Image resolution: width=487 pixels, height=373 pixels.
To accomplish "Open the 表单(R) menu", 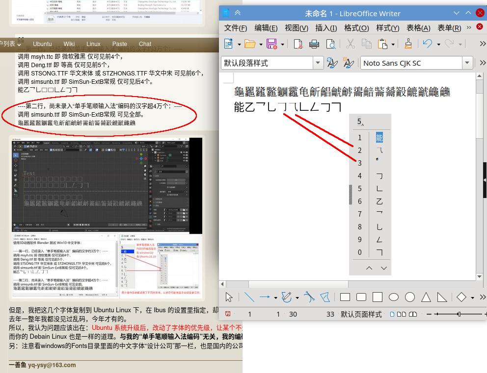I will (449, 28).
